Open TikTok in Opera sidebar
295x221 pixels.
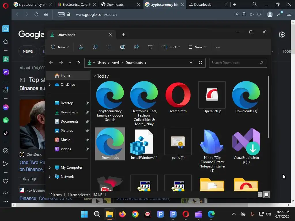pos(6,133)
